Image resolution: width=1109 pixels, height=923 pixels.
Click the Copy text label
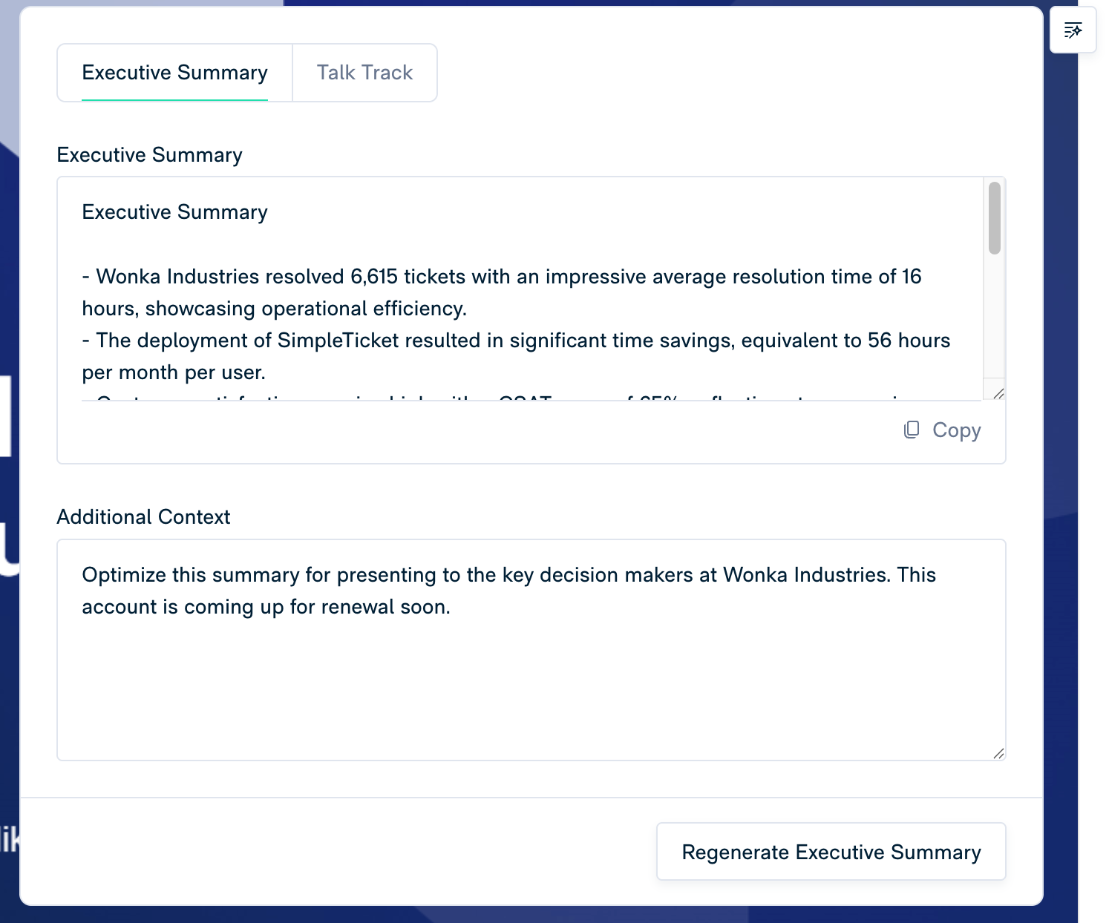[956, 430]
